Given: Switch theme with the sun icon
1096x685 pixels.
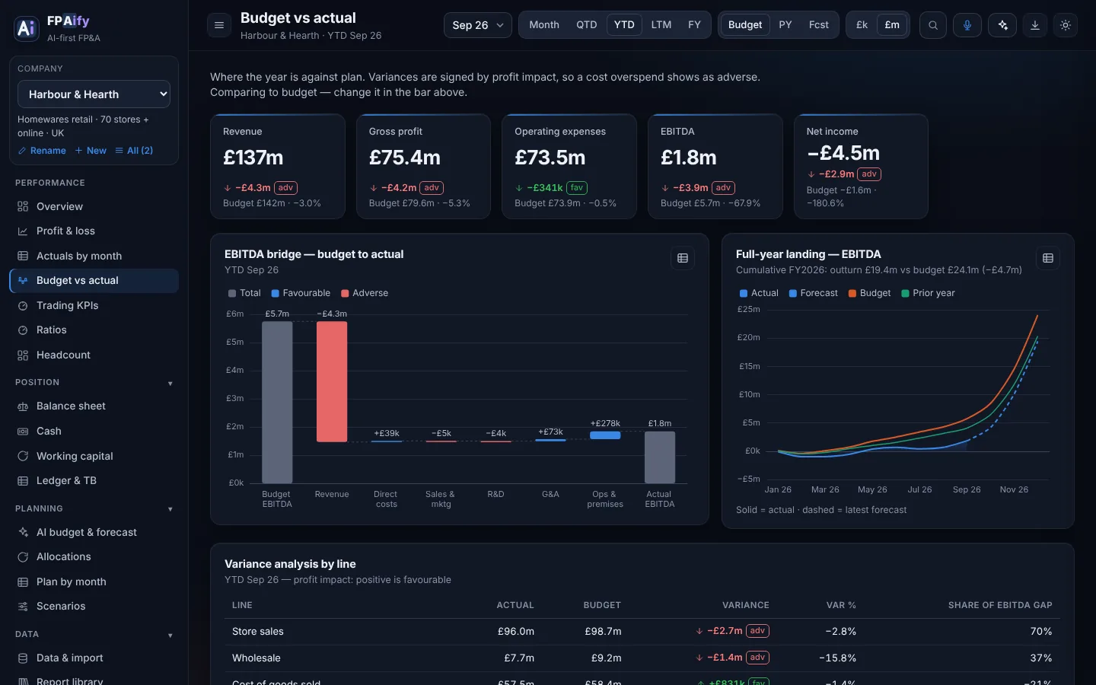Looking at the screenshot, I should click(1066, 25).
